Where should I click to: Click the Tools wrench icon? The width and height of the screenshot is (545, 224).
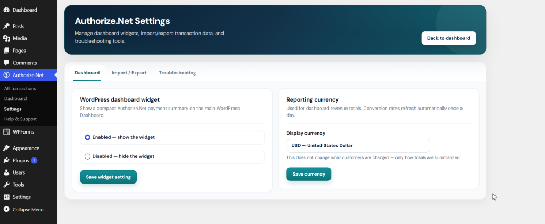click(6, 185)
